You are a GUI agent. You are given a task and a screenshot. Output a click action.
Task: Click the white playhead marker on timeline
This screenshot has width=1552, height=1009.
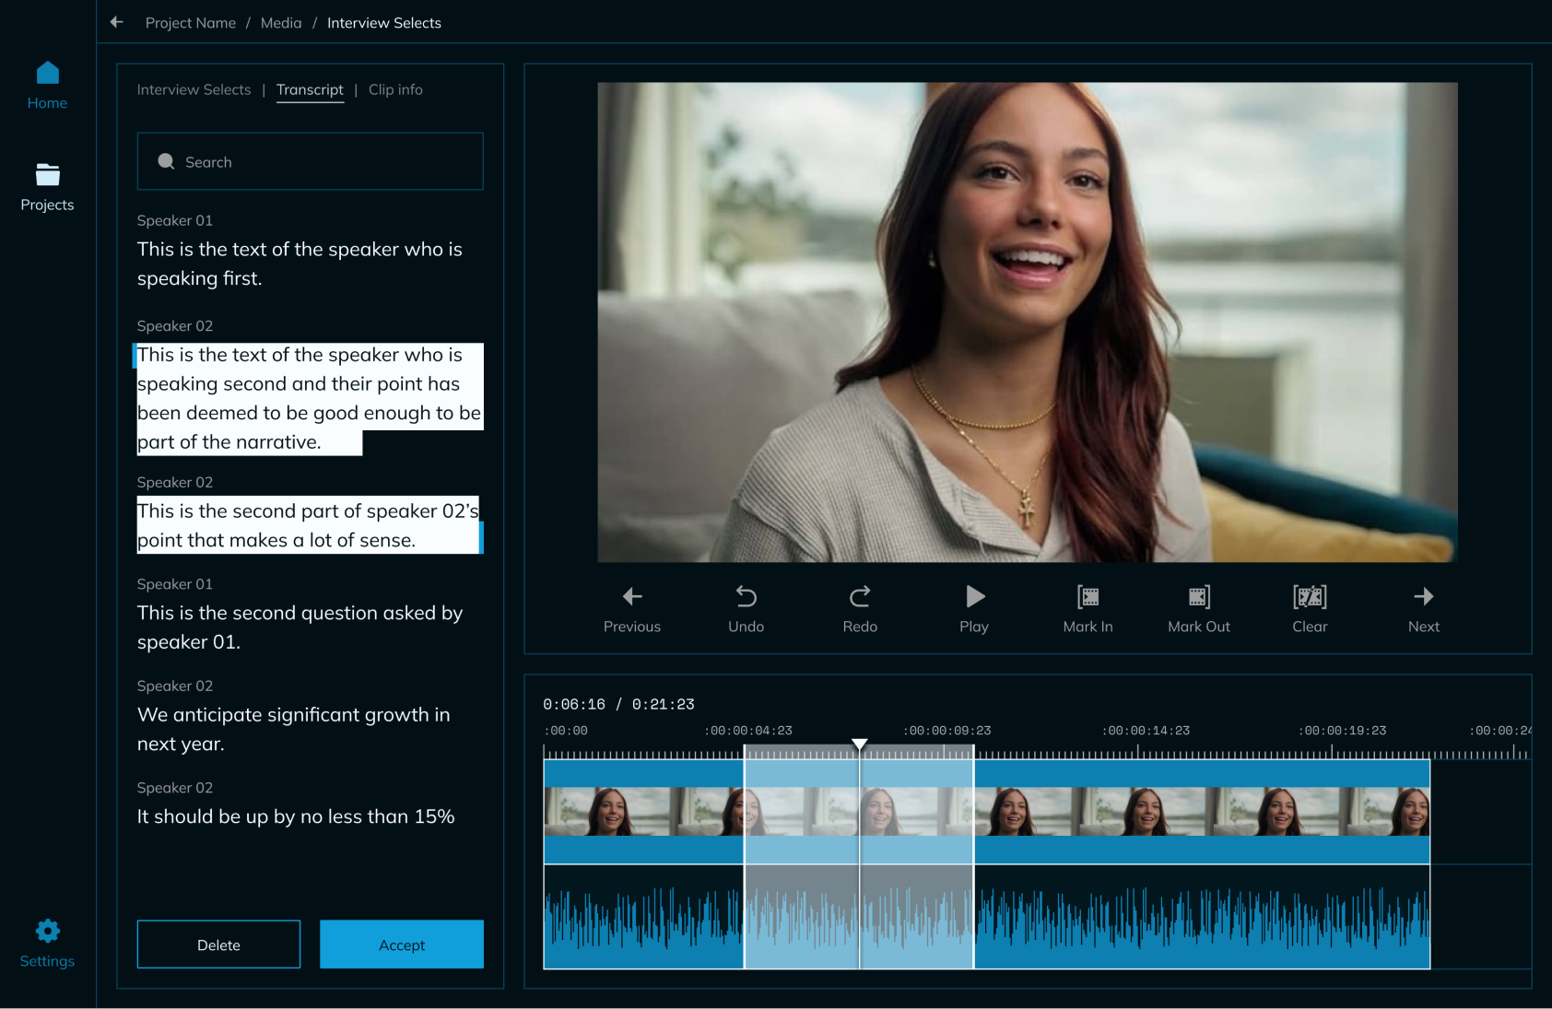[859, 744]
